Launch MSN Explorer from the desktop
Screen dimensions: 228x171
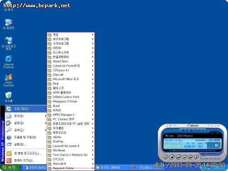click(x=9, y=80)
